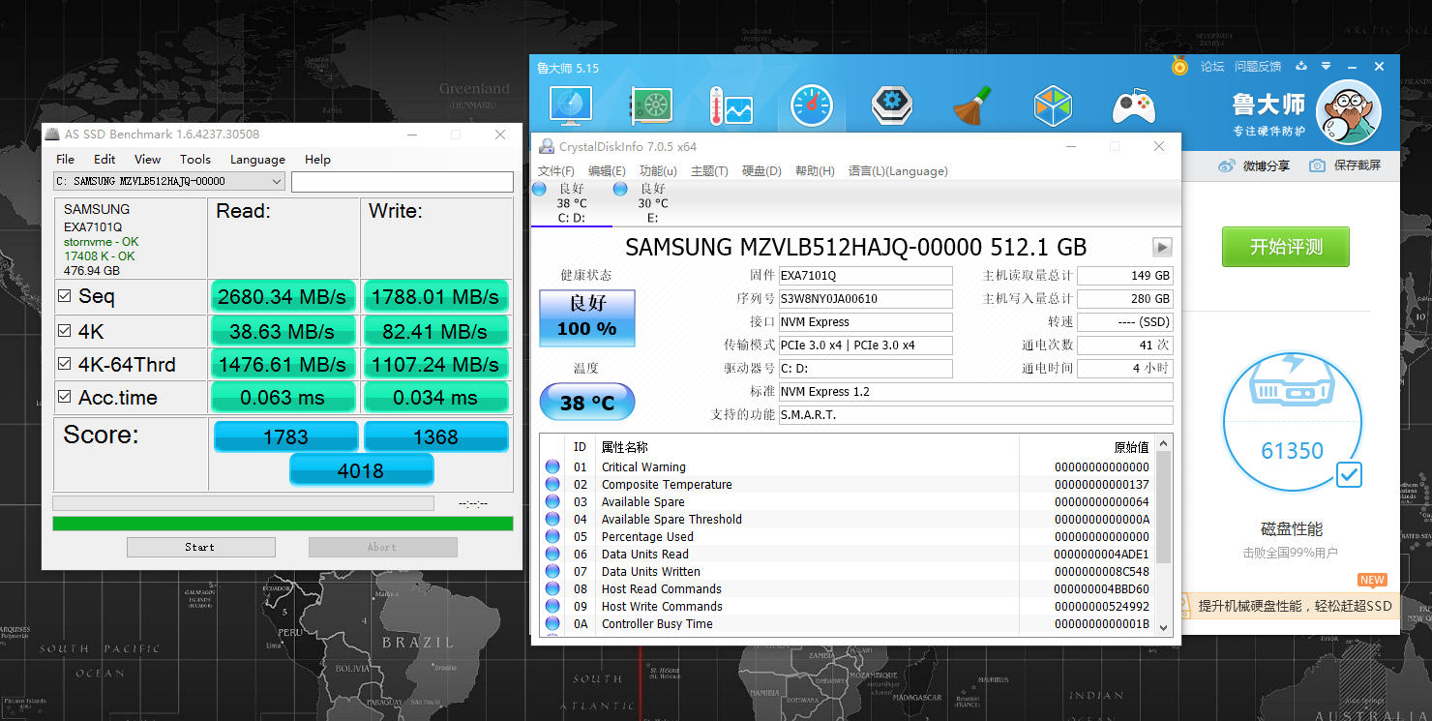Viewport: 1432px width, 721px height.
Task: Click Ludashi gold medal icon
Action: click(1179, 66)
